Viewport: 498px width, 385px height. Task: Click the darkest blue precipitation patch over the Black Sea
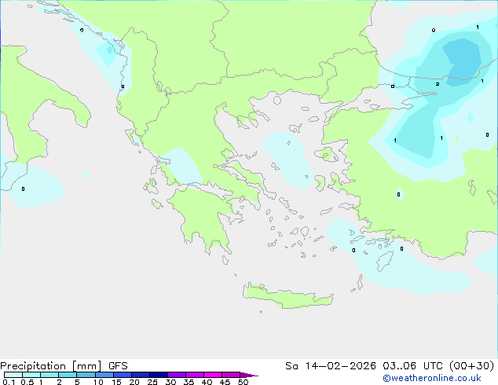click(462, 62)
